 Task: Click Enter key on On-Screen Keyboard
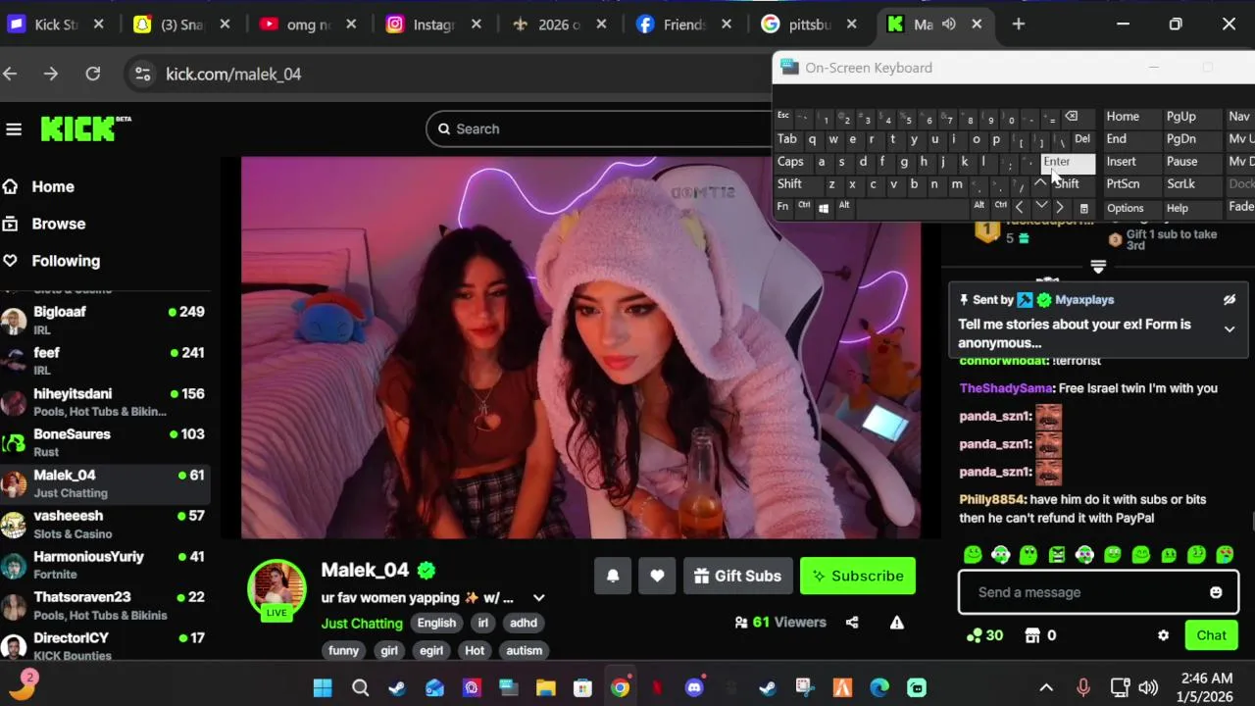click(x=1067, y=162)
